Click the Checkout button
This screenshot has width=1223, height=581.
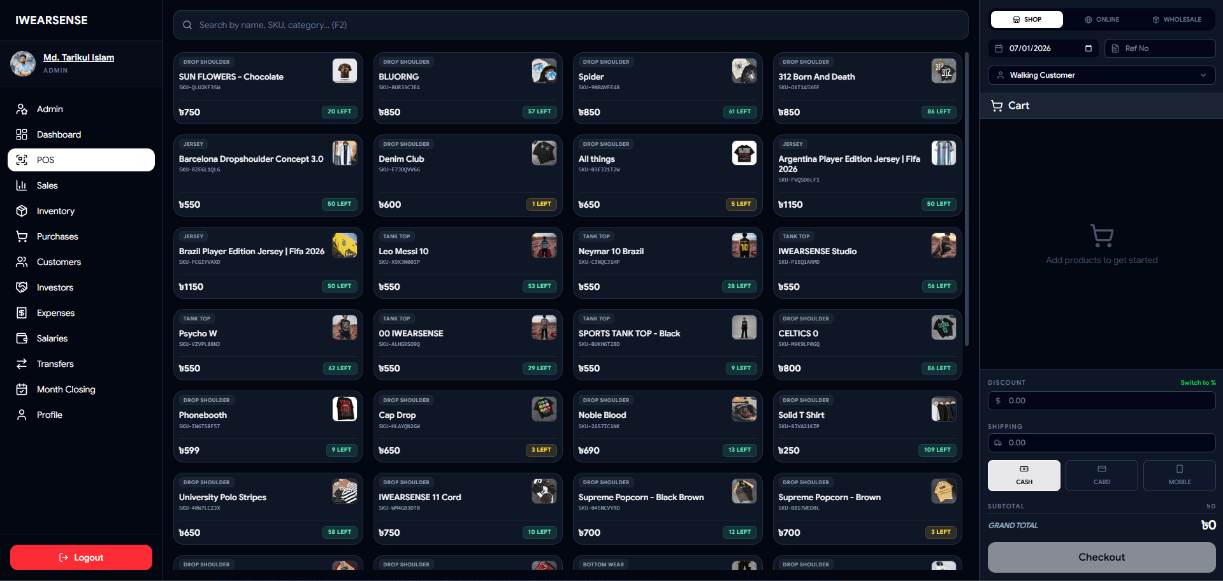tap(1102, 557)
